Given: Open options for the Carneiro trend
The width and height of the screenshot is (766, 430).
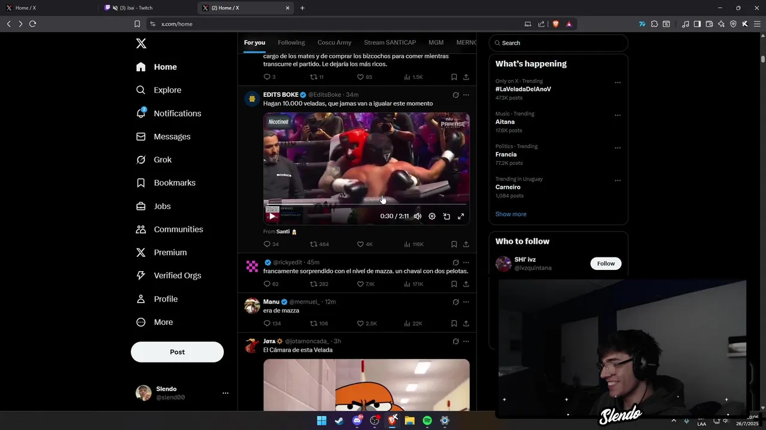Looking at the screenshot, I should click(x=618, y=180).
